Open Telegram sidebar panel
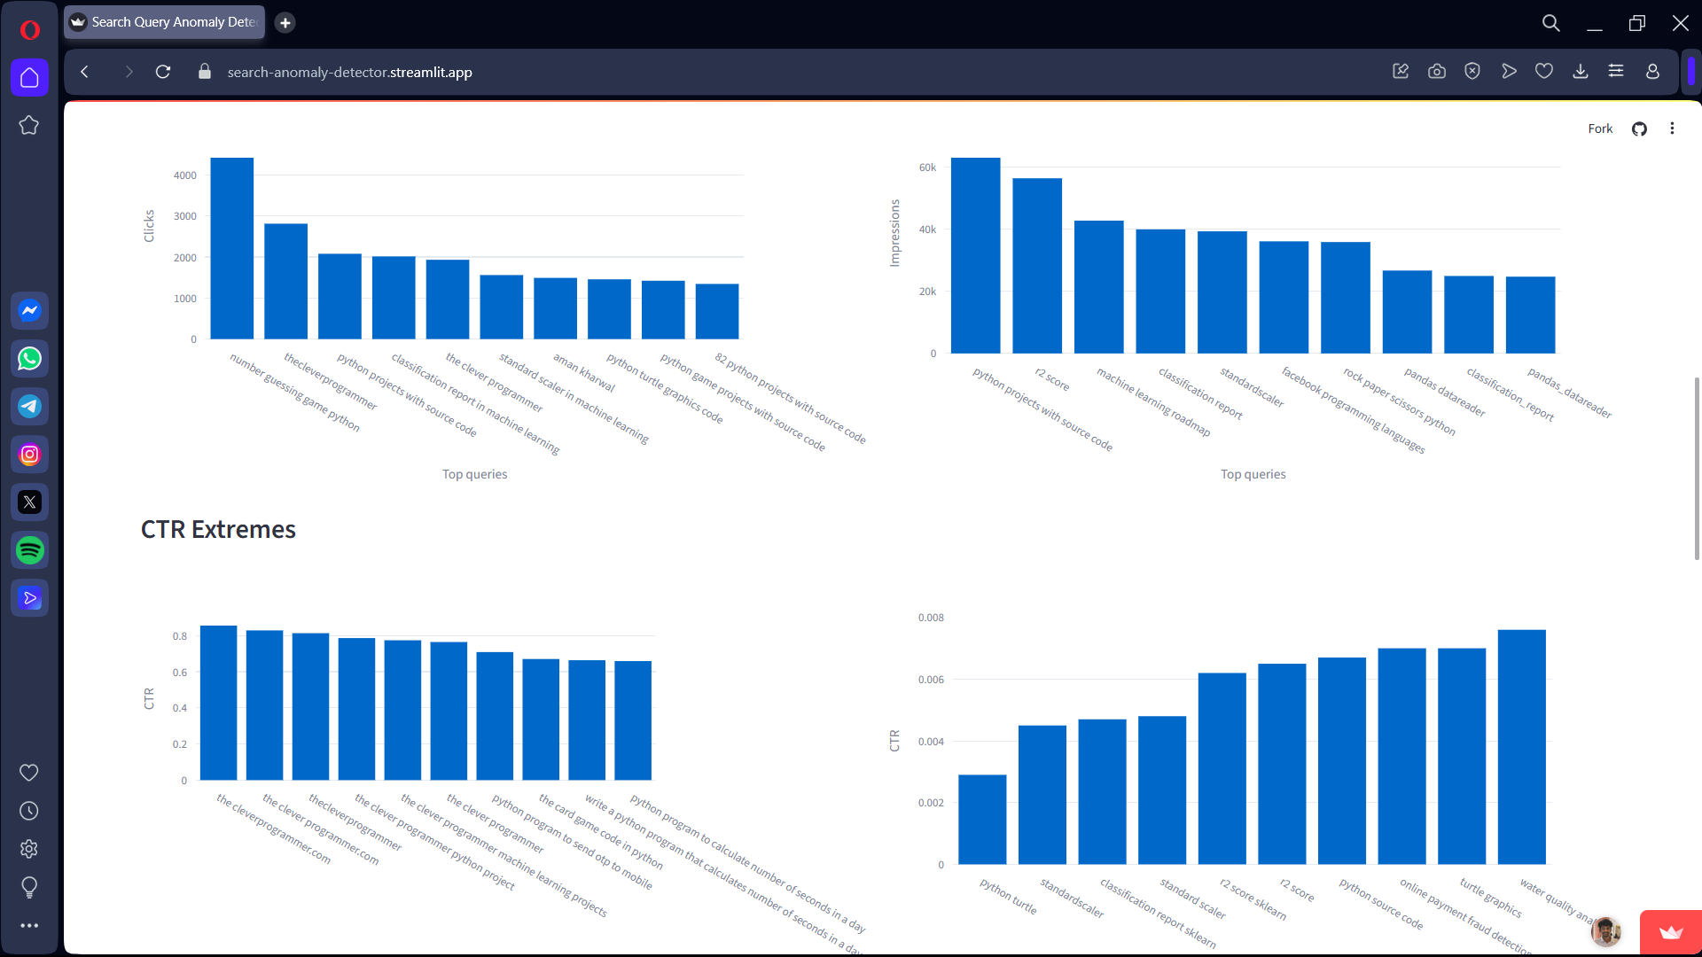Image resolution: width=1702 pixels, height=957 pixels. pos(29,407)
